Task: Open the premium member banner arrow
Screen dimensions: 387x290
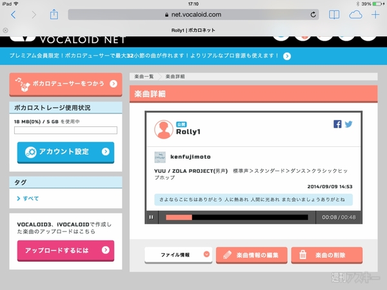Action: (x=287, y=56)
